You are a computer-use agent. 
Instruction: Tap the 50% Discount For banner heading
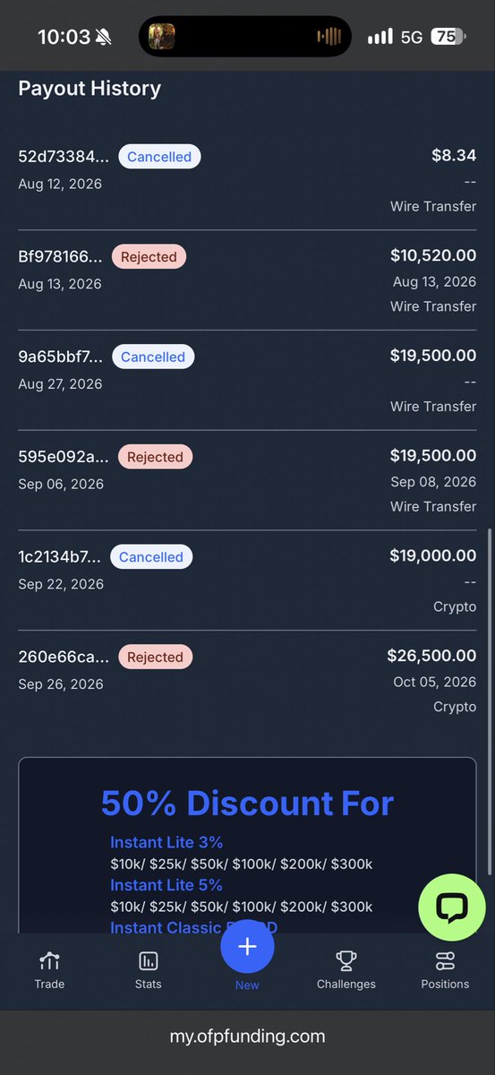coord(247,804)
